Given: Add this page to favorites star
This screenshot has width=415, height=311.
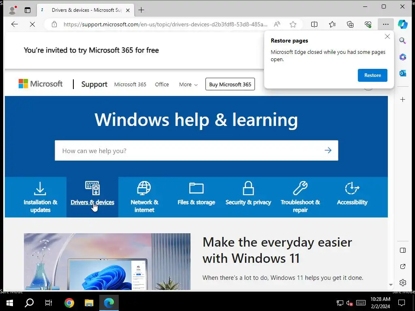Looking at the screenshot, I should click(x=293, y=24).
